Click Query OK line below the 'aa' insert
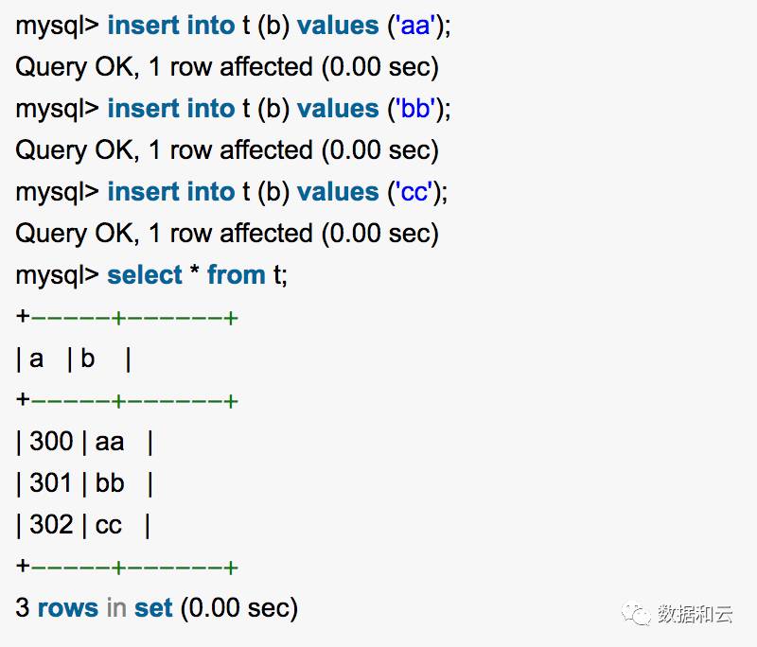This screenshot has width=757, height=647. click(x=227, y=67)
